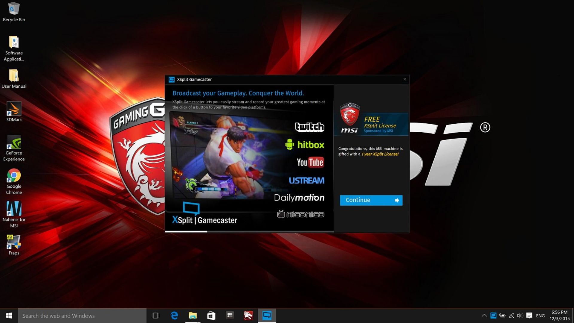
Task: Launch the 3DMark desktop shortcut
Action: 14,112
